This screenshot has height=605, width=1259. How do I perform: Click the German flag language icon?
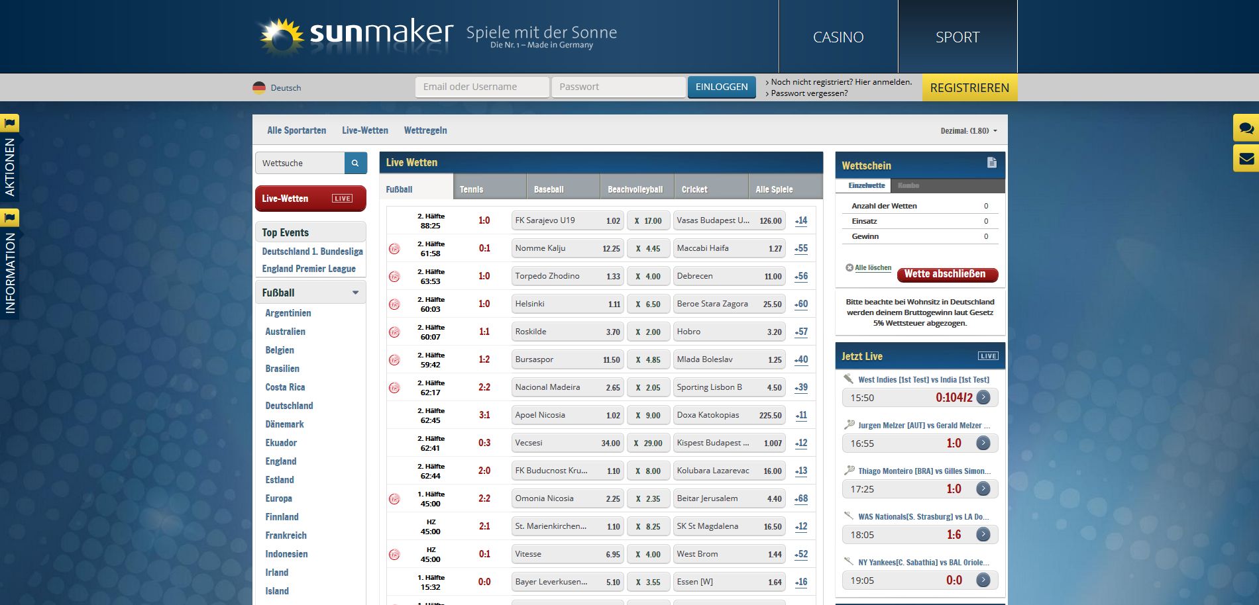259,87
